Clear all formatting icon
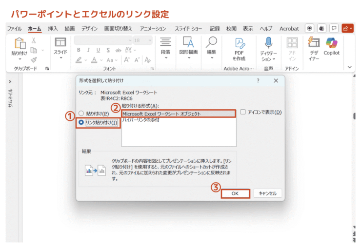The width and height of the screenshot is (361, 246). coord(148,60)
